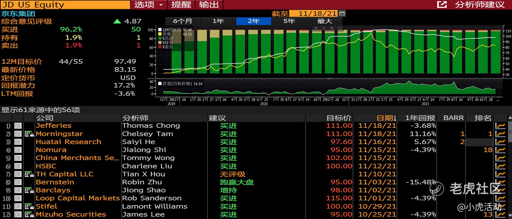Viewport: 512px width, 219px height.
Task: Open the history chart icon for Morningstar row
Action: 500,134
